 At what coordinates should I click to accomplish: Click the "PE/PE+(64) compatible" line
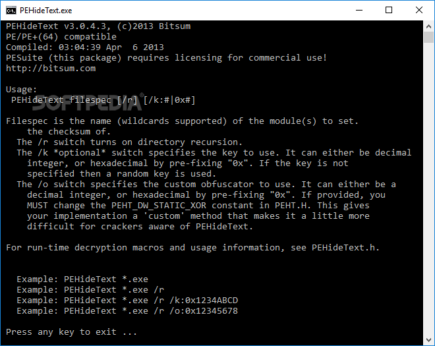(61, 36)
